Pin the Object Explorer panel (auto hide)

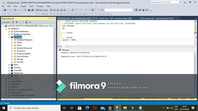pos(52,18)
